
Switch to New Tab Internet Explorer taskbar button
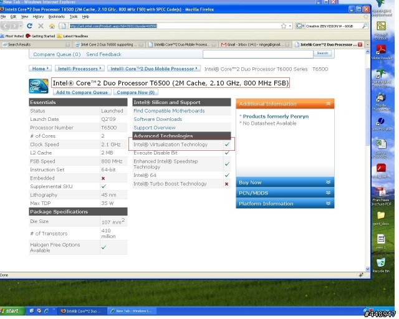[132, 311]
